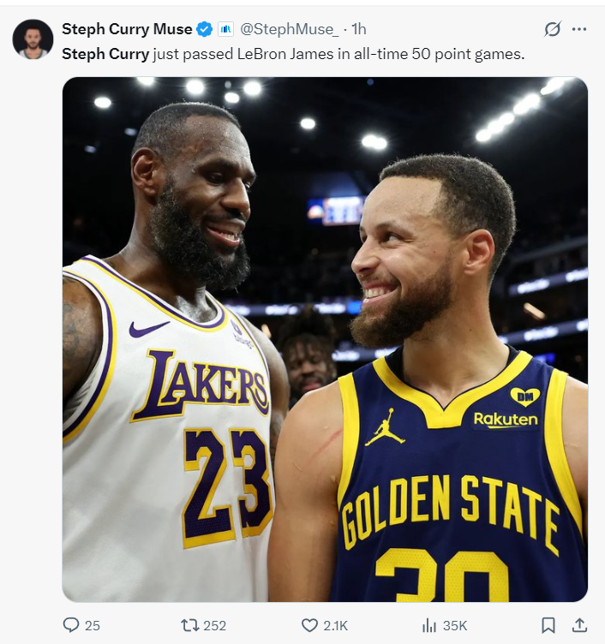This screenshot has height=644, width=605.
Task: Open Grok explain icon on the post
Action: (x=552, y=29)
